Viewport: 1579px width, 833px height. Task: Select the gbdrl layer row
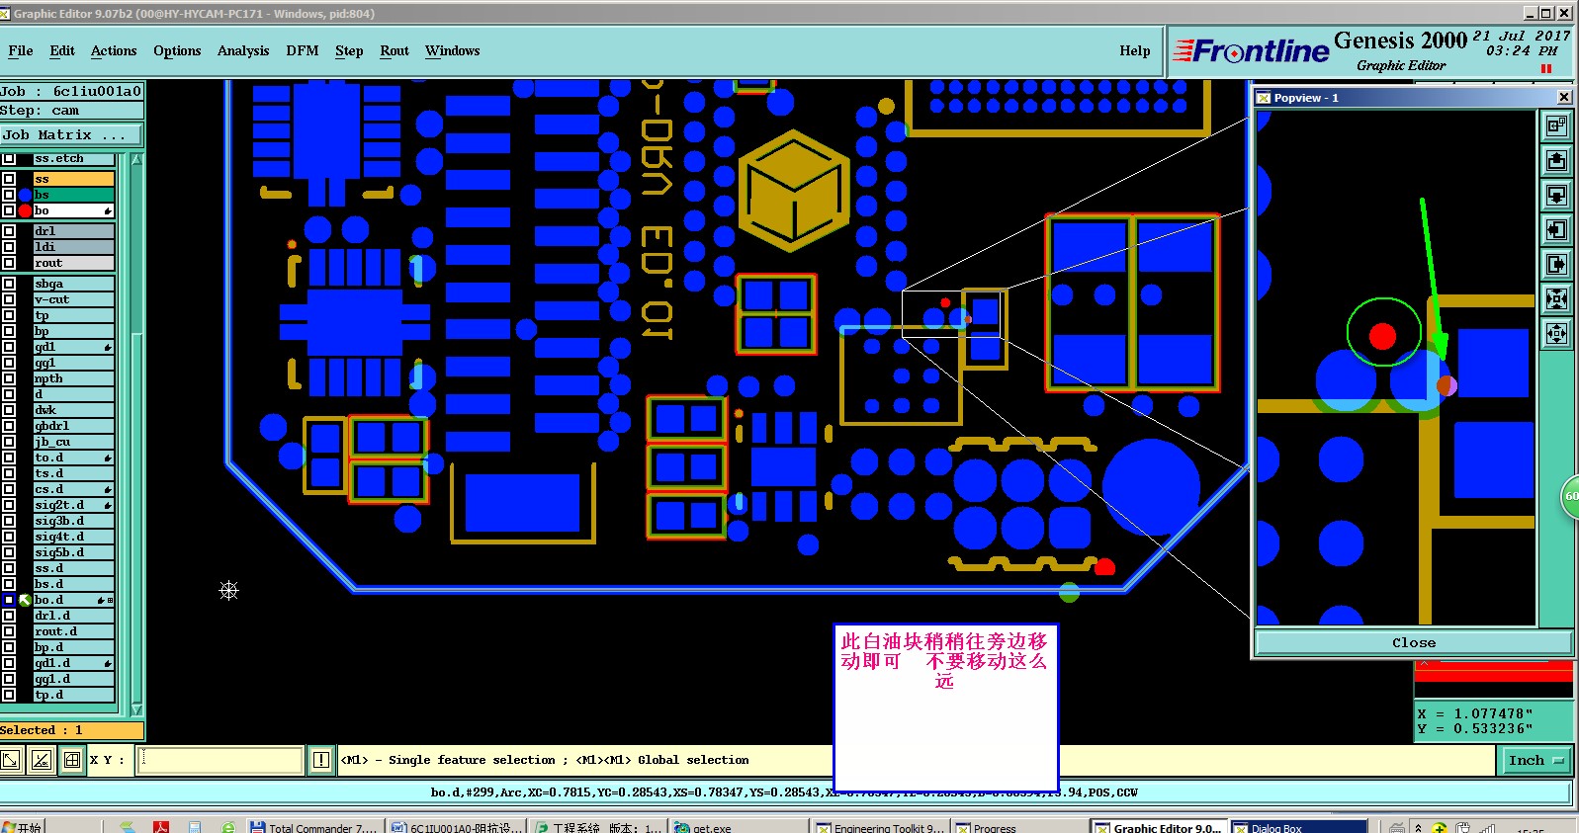[x=73, y=426]
